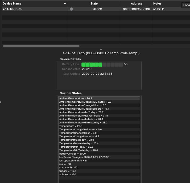The width and height of the screenshot is (190, 183).
Task: Click the device title s-11-ibs03-tp (BLE-iBS03TP Temp Prob-Temp)
Action: [x=101, y=53]
